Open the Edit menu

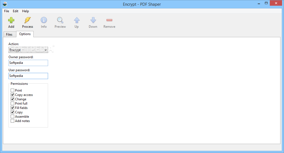(x=16, y=11)
